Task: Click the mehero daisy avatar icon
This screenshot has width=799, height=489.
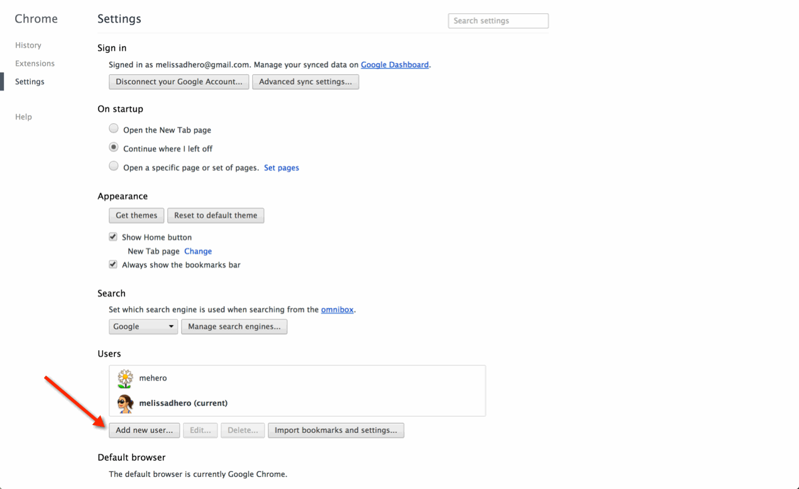Action: tap(125, 378)
